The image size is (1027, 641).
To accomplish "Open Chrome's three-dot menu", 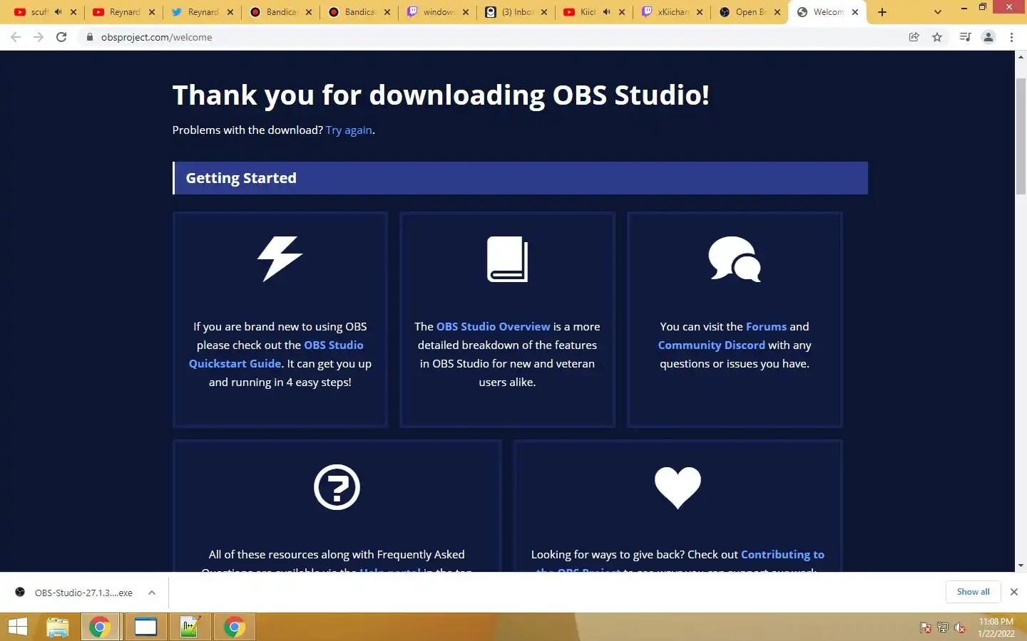I will [x=1011, y=37].
